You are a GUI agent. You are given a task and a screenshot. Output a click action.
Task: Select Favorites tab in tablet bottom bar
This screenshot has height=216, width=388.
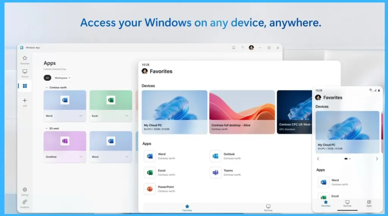tap(187, 208)
